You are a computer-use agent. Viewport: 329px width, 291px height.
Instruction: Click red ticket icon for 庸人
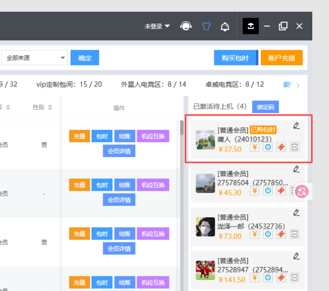[281, 147]
